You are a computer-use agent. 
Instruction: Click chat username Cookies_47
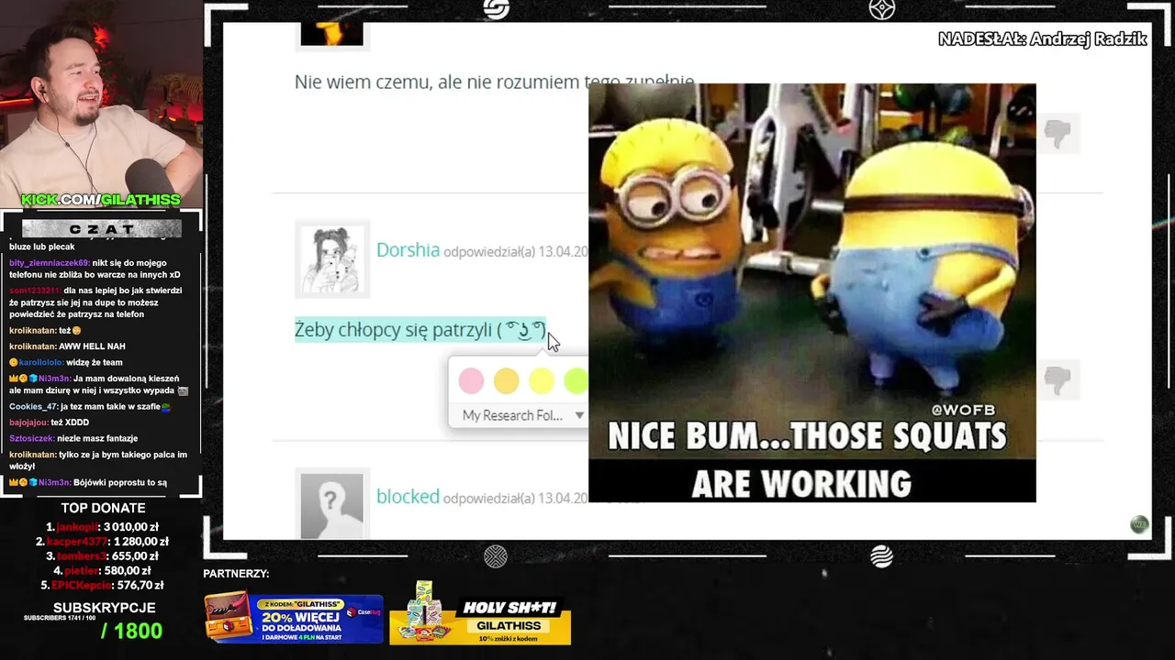coord(33,406)
